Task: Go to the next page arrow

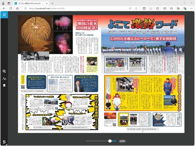Action: pos(189,77)
